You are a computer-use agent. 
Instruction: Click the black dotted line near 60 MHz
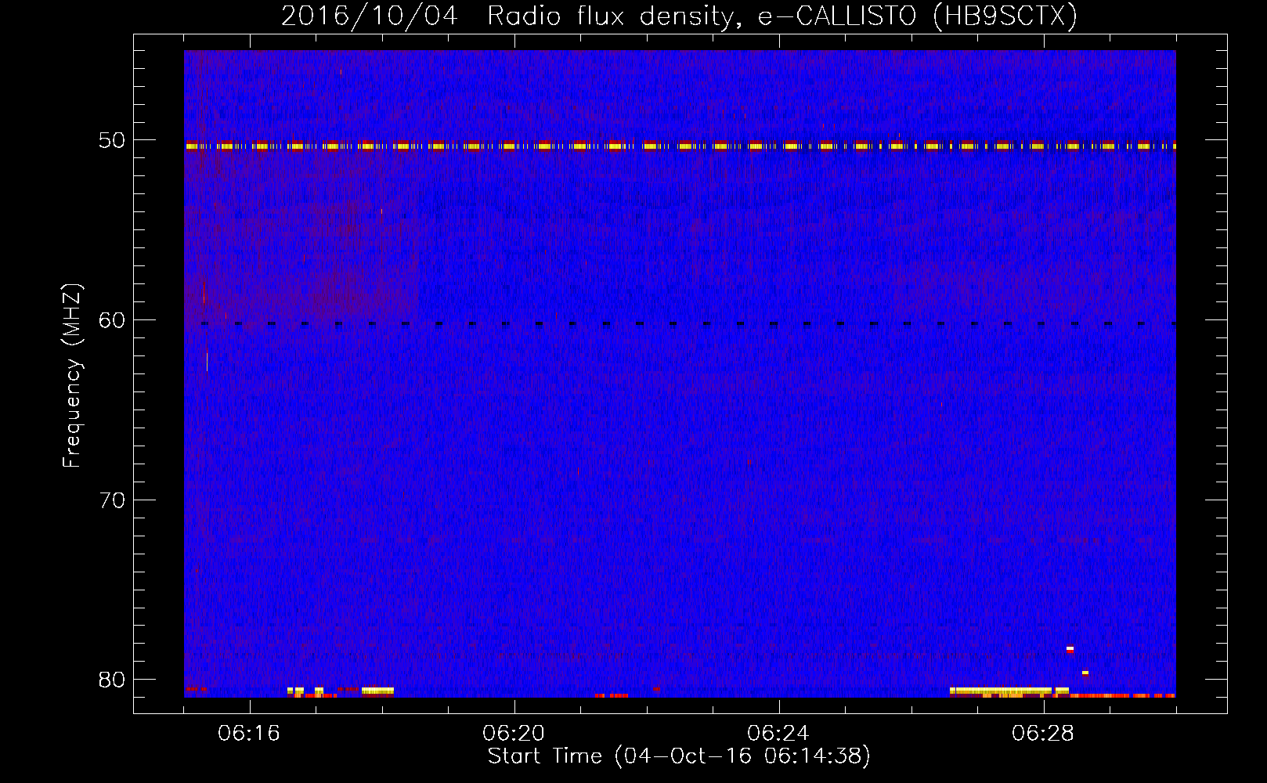[x=688, y=323]
